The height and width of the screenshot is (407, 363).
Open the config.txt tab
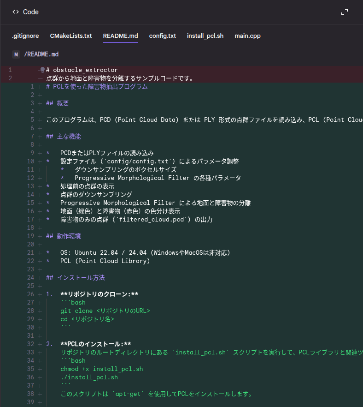(163, 36)
